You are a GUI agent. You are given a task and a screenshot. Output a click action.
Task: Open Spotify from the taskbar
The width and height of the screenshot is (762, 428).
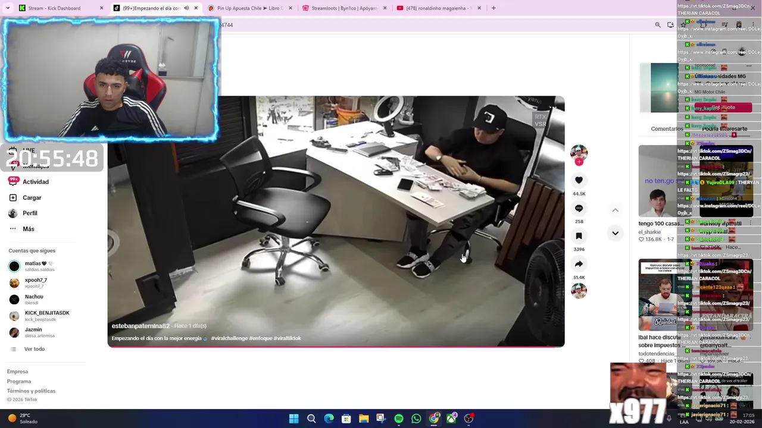399,418
